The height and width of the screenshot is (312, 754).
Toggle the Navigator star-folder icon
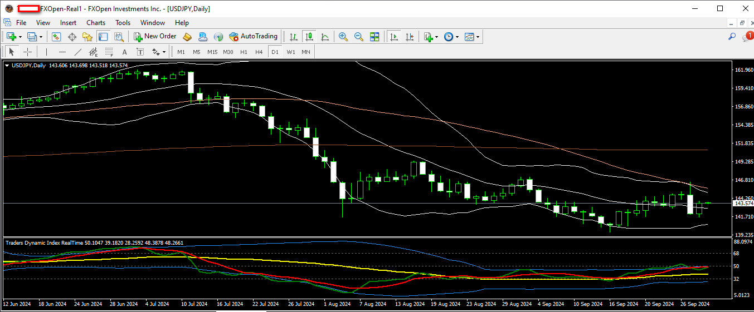pyautogui.click(x=87, y=37)
